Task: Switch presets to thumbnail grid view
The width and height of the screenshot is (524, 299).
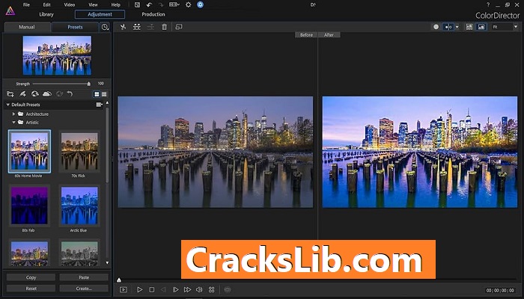Action: click(x=97, y=94)
